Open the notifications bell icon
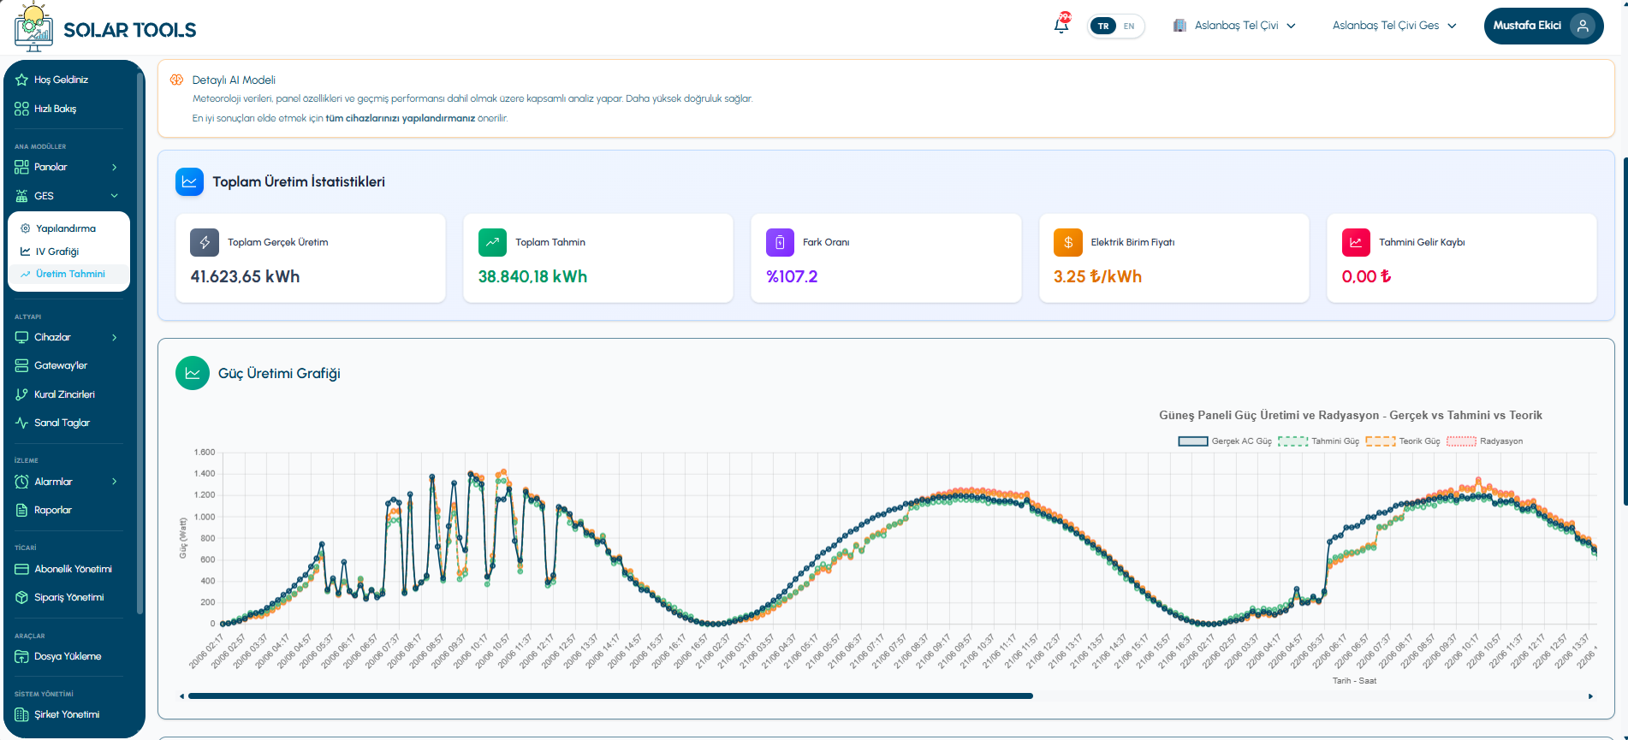Viewport: 1628px width, 740px height. (1061, 25)
